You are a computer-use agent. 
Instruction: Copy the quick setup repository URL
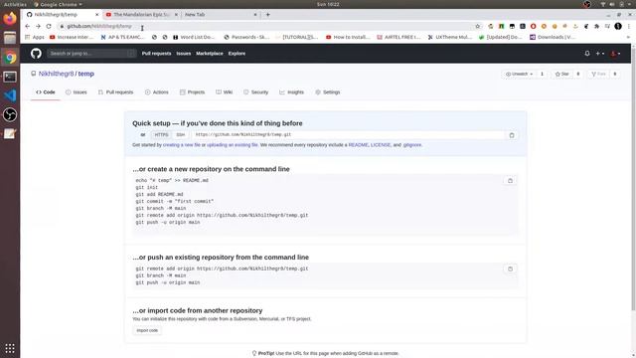point(512,135)
